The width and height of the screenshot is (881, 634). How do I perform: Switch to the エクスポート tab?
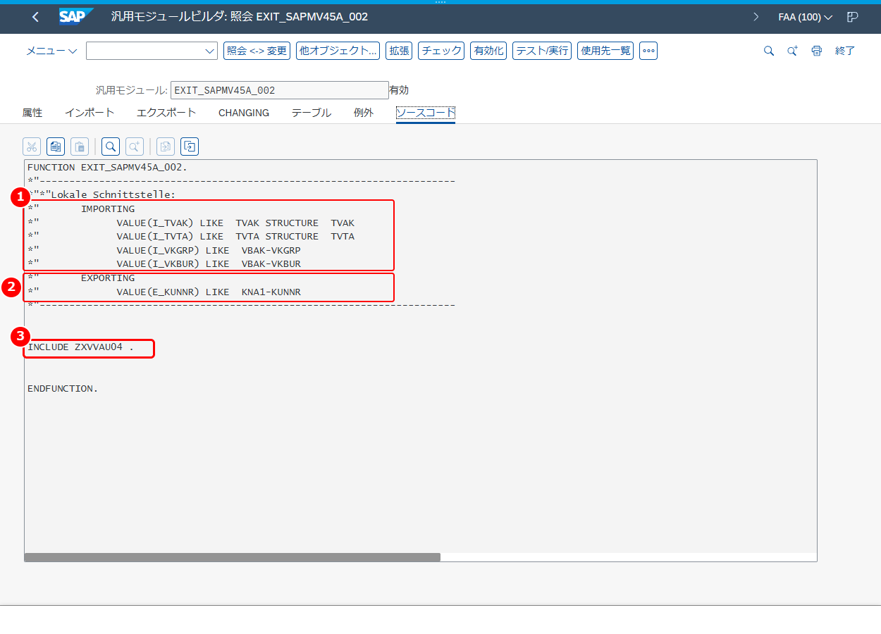[x=166, y=113]
